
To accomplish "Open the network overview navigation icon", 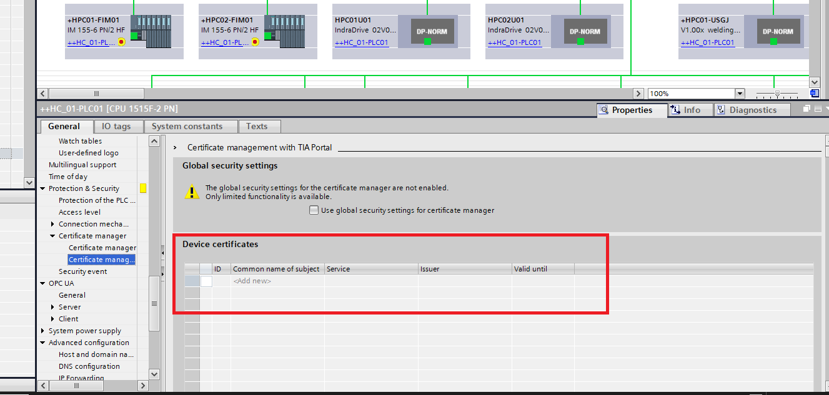I will coord(814,94).
